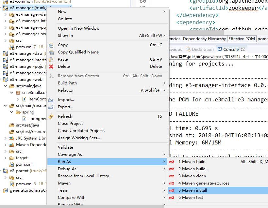The image size is (268, 208).
Task: Click the e3-parent project icon
Action: click(x=6, y=171)
